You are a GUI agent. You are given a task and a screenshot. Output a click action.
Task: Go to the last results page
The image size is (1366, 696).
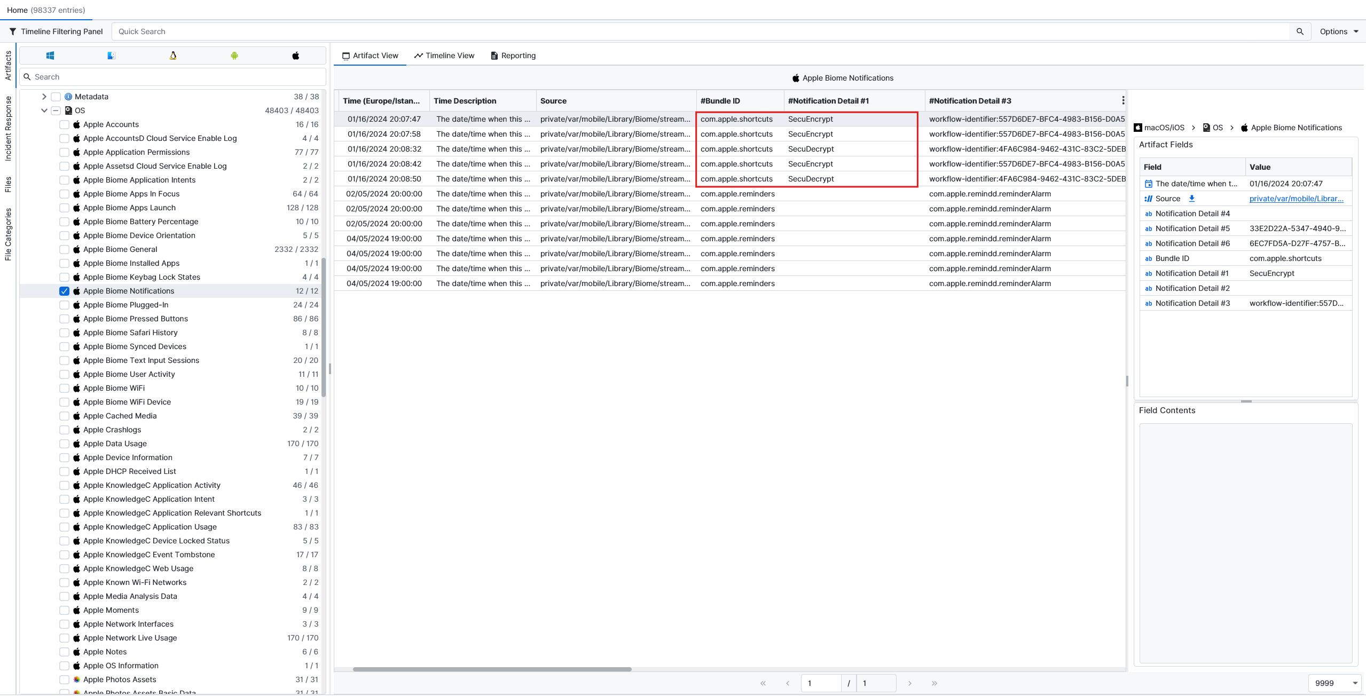[x=934, y=683]
